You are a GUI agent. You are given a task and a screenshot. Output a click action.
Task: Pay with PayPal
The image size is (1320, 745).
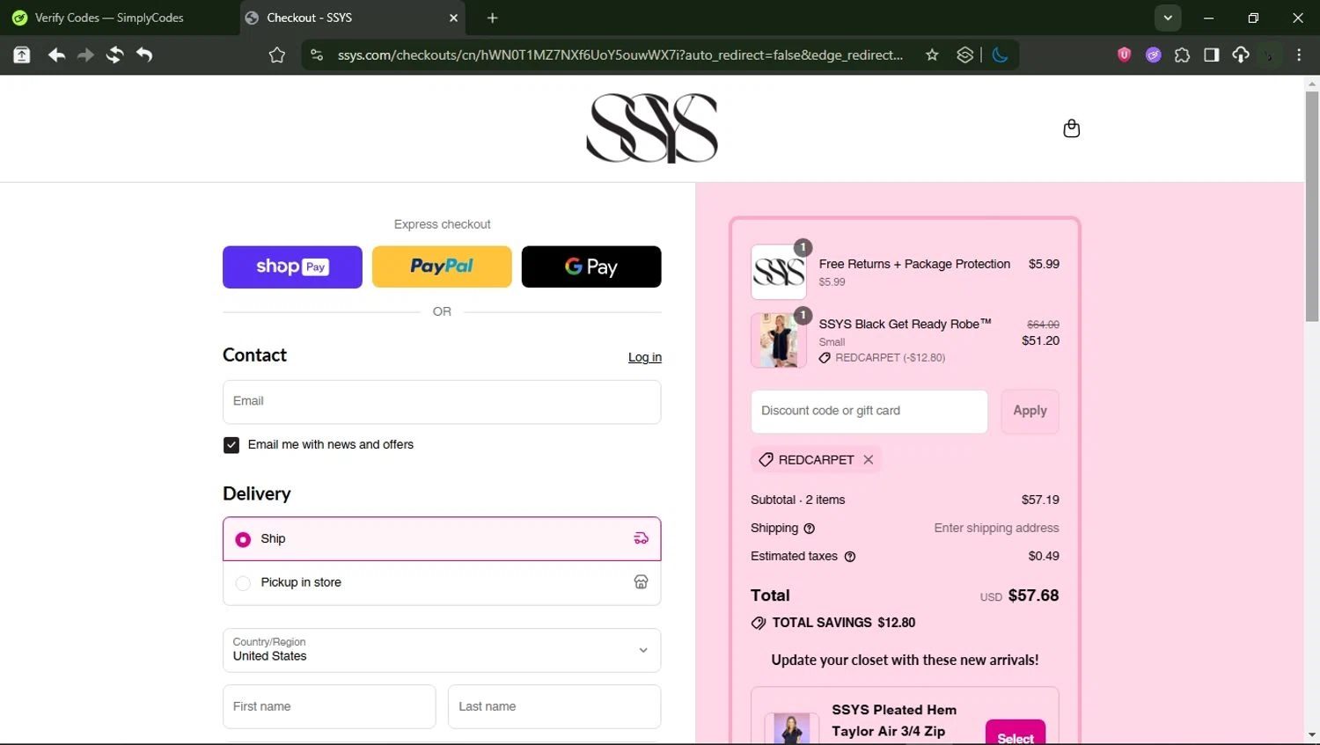(x=442, y=267)
